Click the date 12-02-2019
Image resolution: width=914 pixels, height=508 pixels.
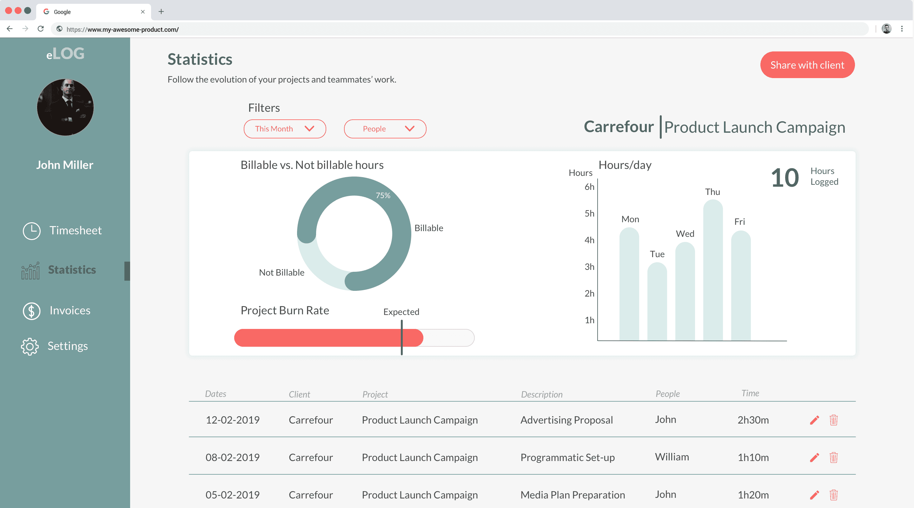coord(233,420)
